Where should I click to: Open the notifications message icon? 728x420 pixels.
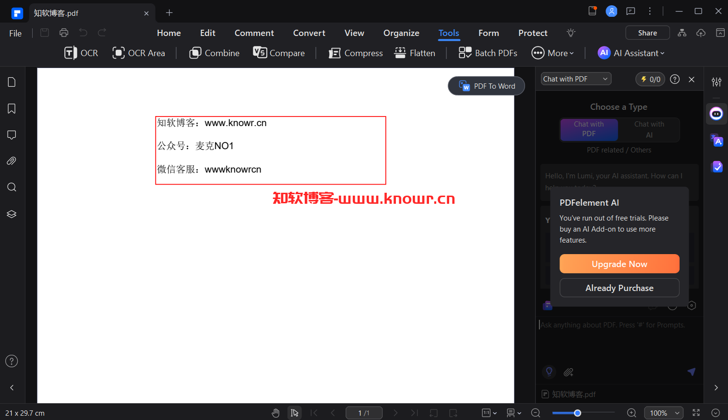[631, 11]
